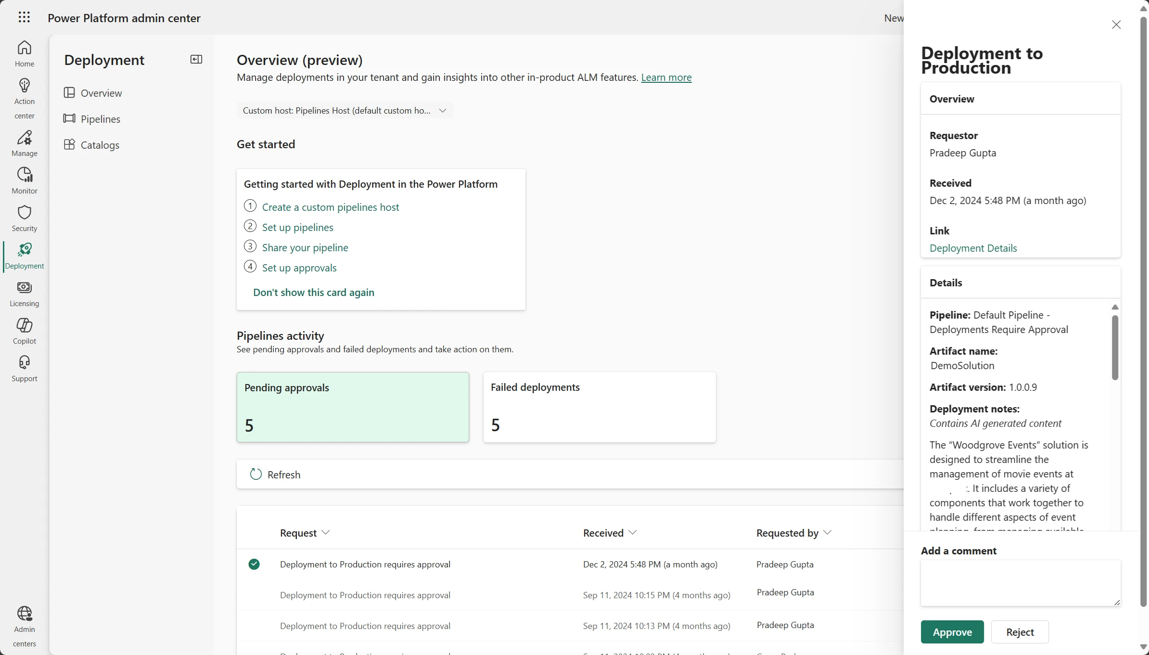Open Pipelines in Deployment menu
The image size is (1149, 655).
point(100,119)
